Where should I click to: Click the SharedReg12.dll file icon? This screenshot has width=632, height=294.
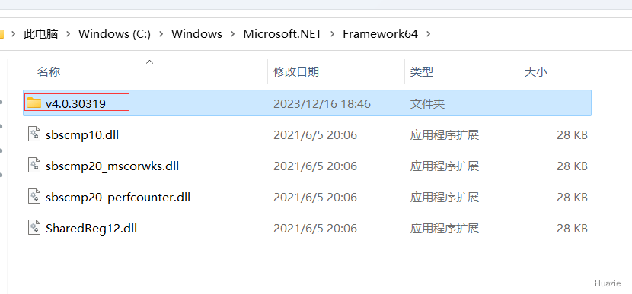(34, 228)
